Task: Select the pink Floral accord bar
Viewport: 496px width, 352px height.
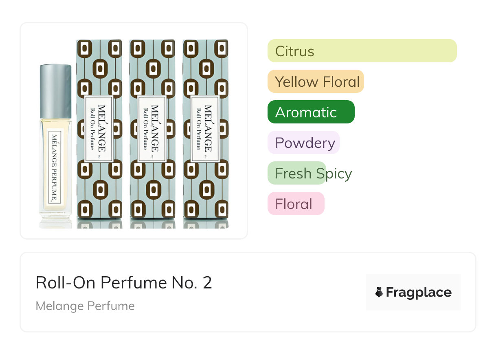Action: point(296,204)
